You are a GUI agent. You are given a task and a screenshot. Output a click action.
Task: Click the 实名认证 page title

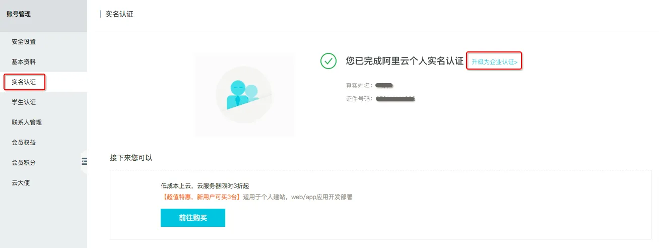click(119, 14)
